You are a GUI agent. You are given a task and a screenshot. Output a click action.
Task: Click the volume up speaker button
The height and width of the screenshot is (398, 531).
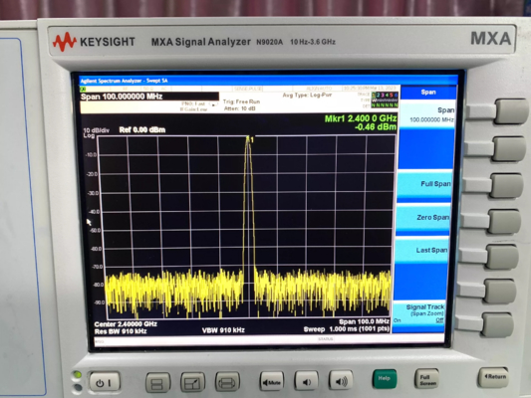(341, 381)
